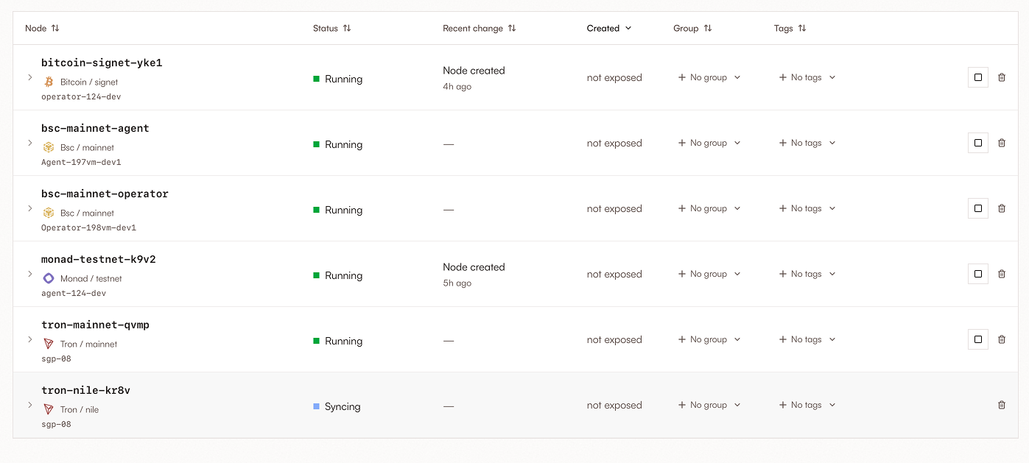The image size is (1029, 463).
Task: Click 'Node created' with the 4h ago timestamp
Action: (x=474, y=71)
